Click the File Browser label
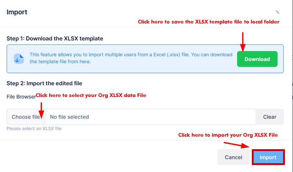 (x=21, y=97)
